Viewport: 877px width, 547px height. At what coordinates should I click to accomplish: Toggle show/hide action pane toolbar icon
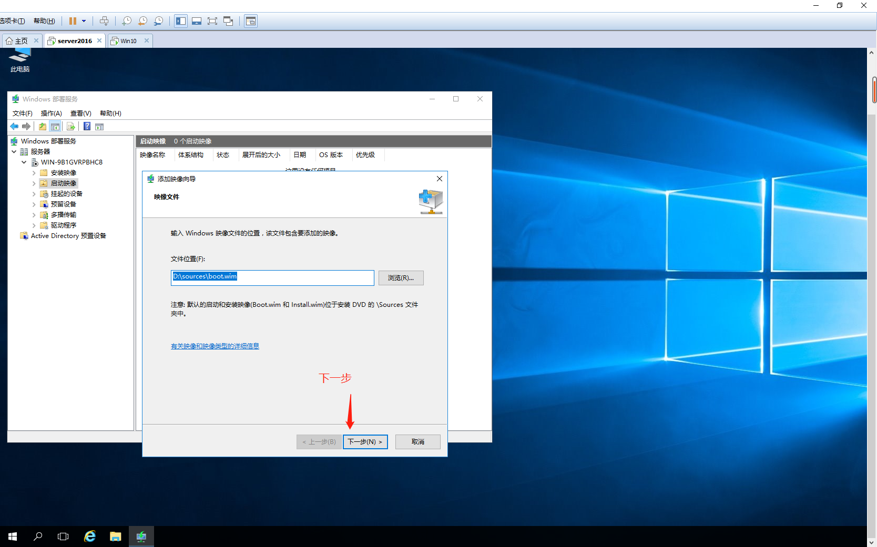point(99,126)
